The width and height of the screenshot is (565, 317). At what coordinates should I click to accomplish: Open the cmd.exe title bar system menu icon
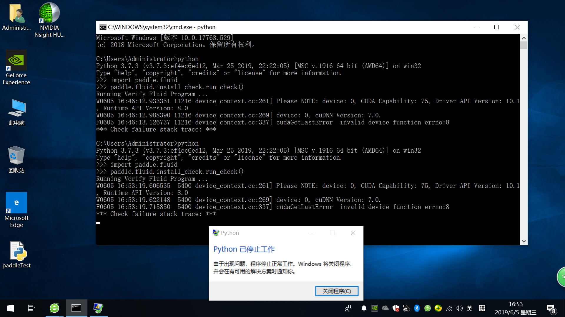click(103, 27)
